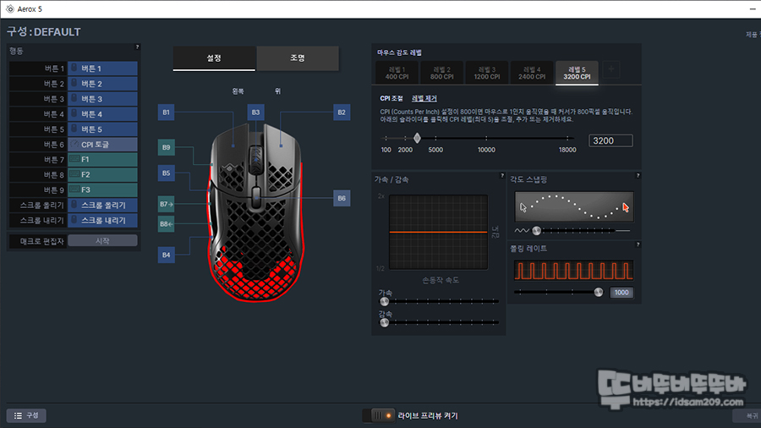Click the 3200 CPI value field
This screenshot has width=761, height=428.
point(610,140)
